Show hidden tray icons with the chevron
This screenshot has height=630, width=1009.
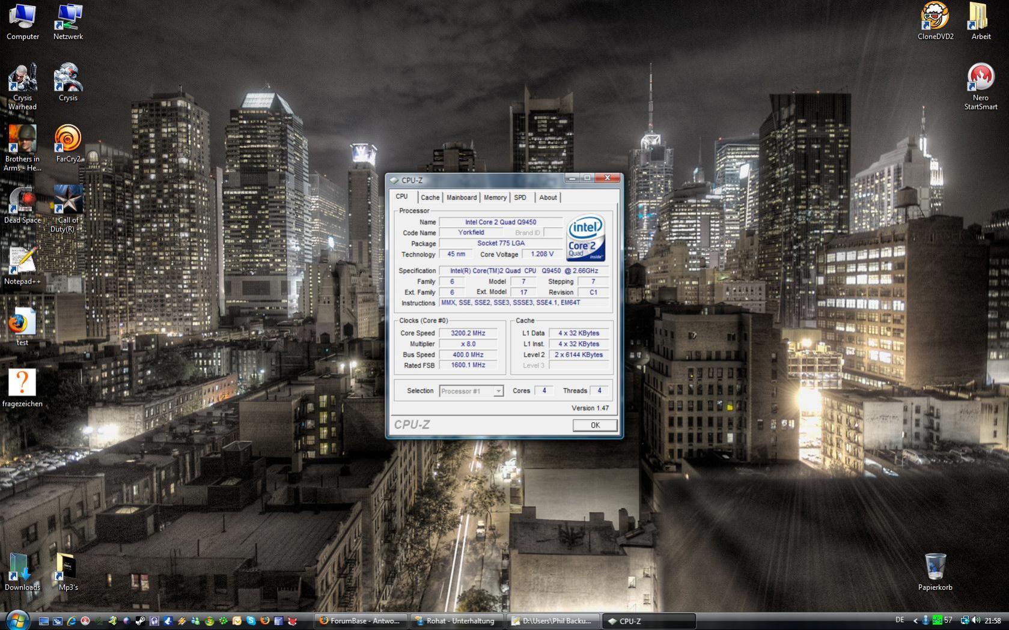(915, 620)
